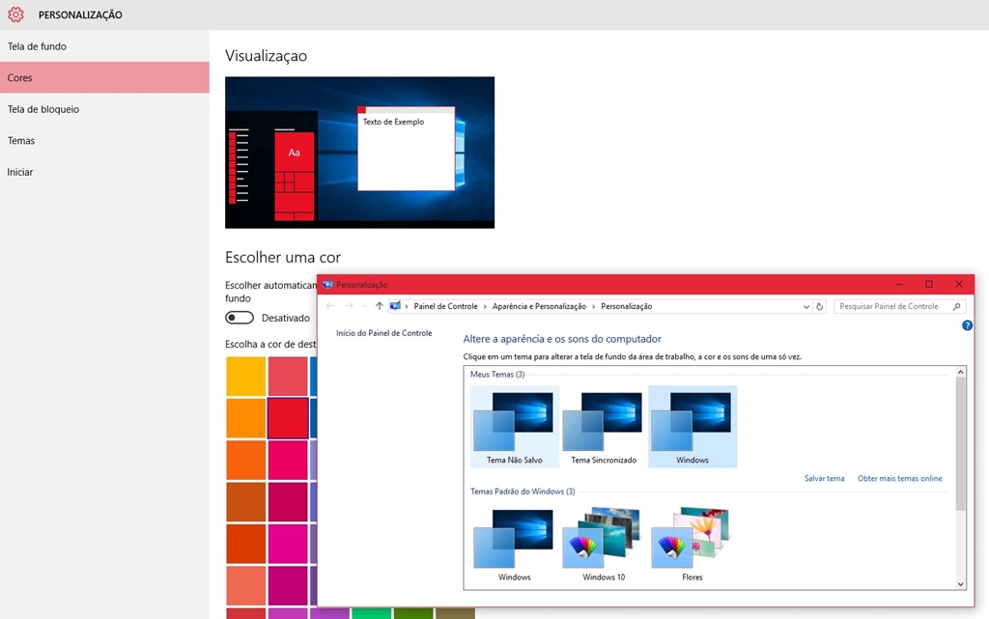Select the Flores theme
The height and width of the screenshot is (619, 989).
pyautogui.click(x=692, y=544)
